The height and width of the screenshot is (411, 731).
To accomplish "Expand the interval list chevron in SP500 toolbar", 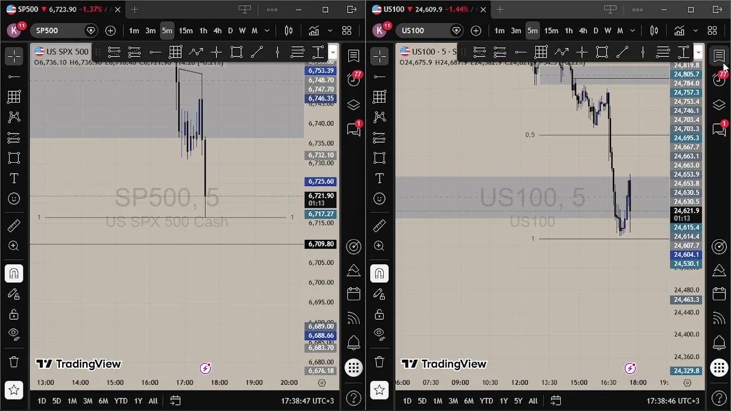I will tap(267, 31).
